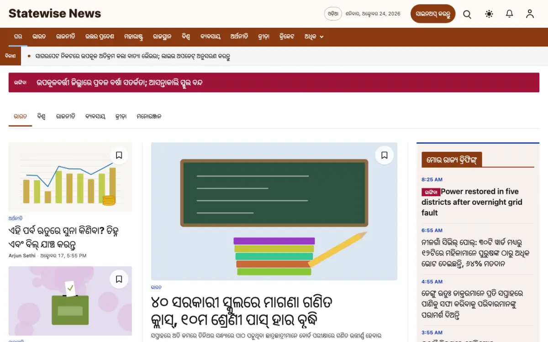
Task: Open ମହାରାଷ୍ଟ୍ର in the navigation bar
Action: [133, 36]
